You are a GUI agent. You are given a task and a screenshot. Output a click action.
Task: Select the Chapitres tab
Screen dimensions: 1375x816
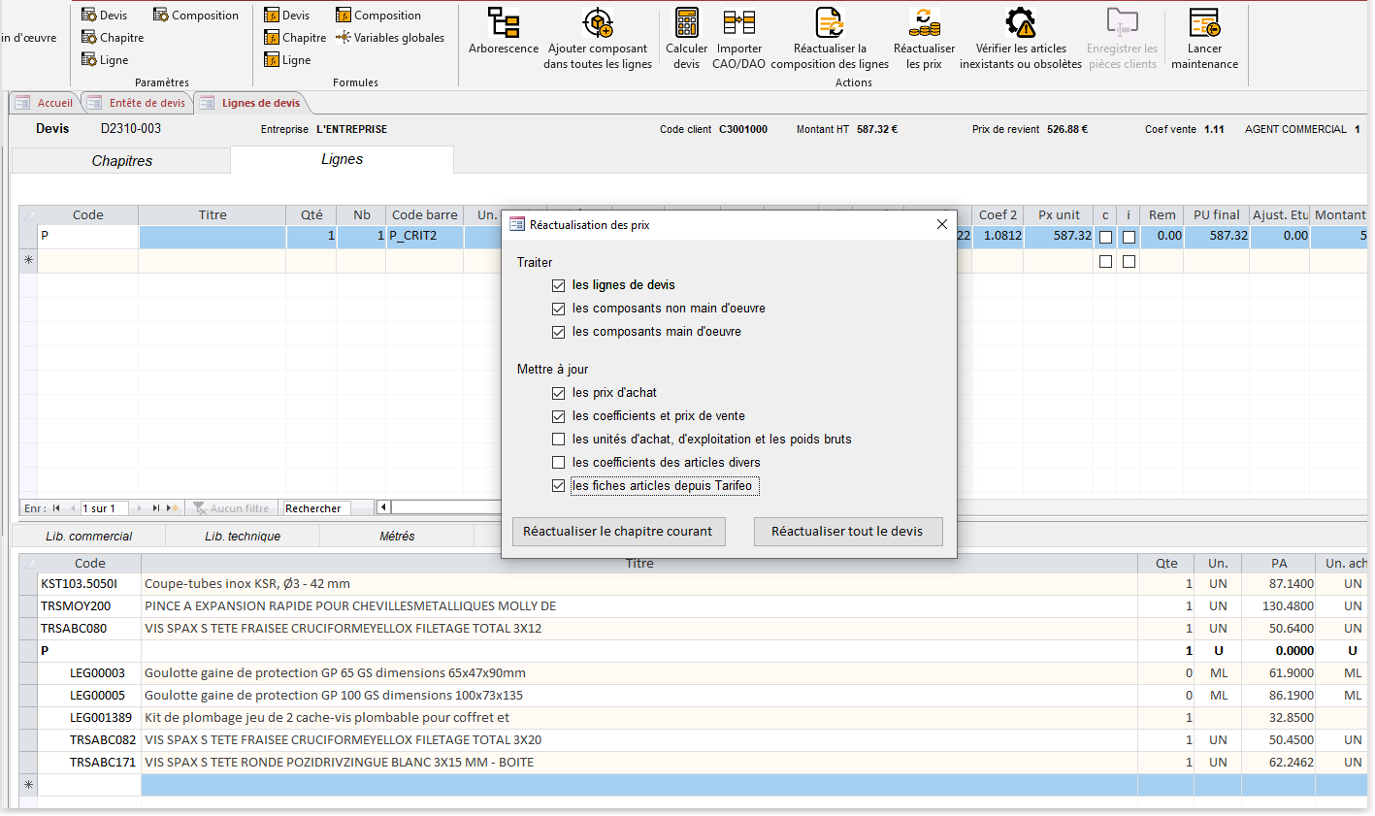121,161
